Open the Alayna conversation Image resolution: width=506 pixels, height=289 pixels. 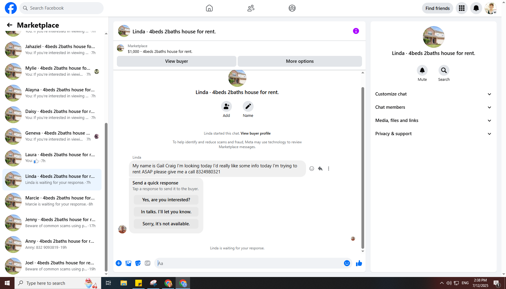(52, 93)
